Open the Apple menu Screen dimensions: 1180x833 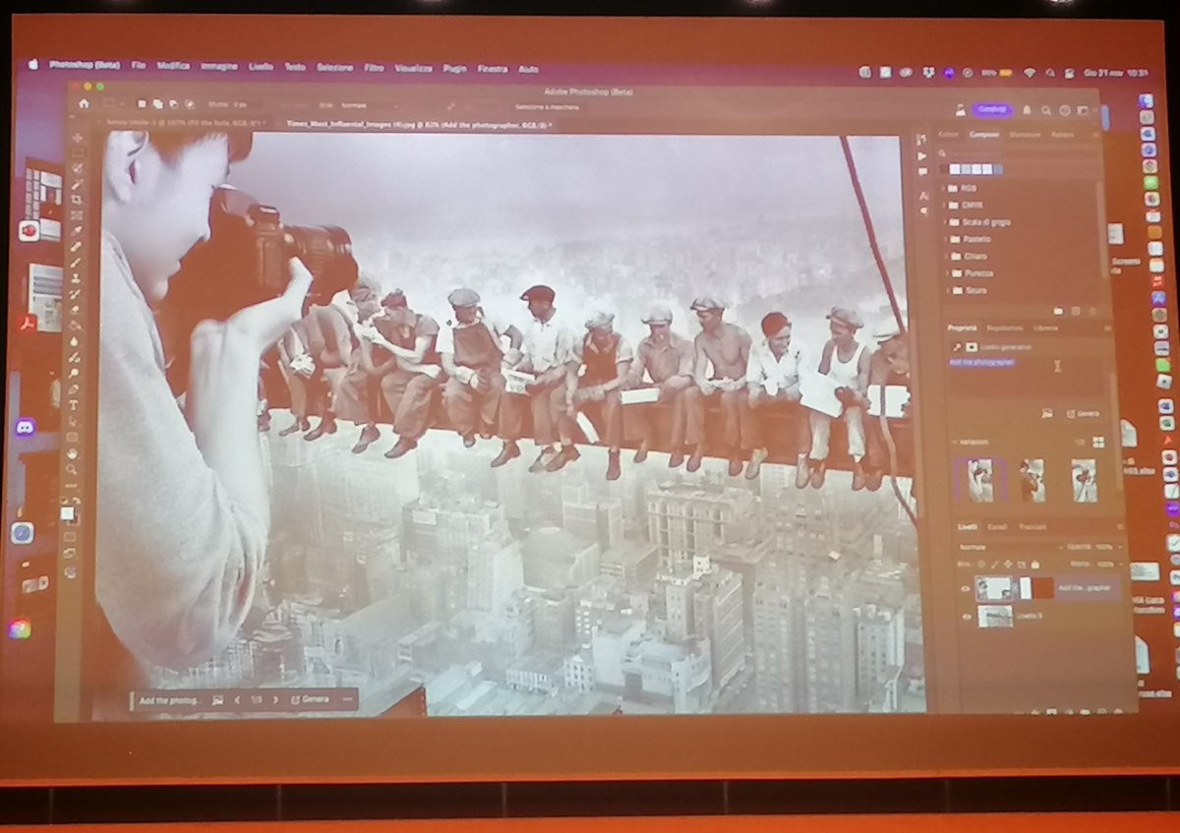(31, 64)
